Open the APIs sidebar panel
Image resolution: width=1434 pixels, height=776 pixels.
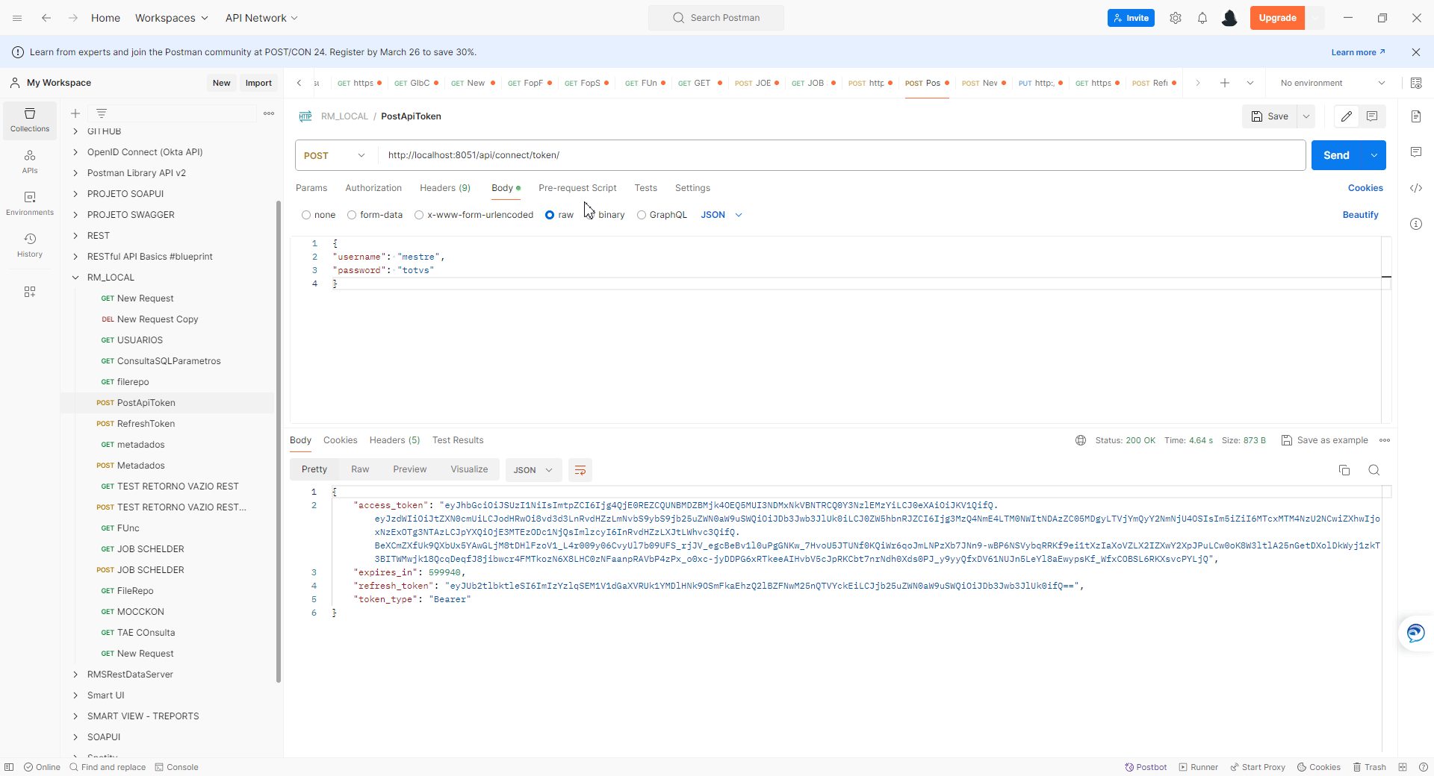(x=30, y=162)
